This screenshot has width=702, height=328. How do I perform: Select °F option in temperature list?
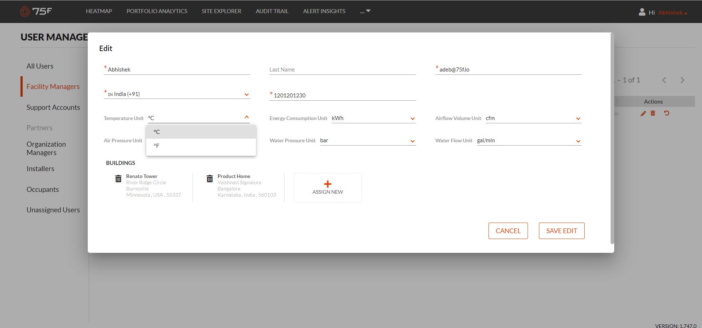click(x=201, y=146)
